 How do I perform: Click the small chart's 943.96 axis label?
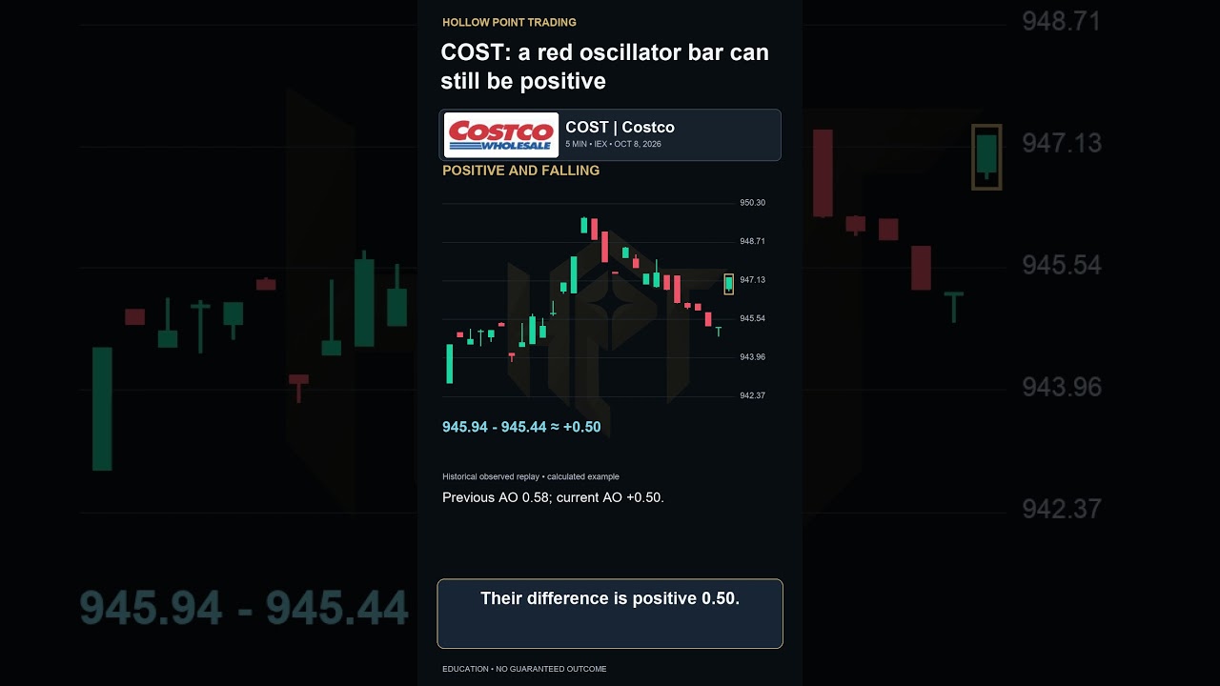[752, 357]
